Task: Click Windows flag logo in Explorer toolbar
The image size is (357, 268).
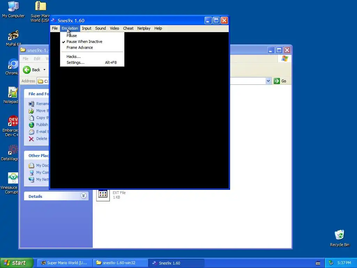Action: (x=284, y=59)
